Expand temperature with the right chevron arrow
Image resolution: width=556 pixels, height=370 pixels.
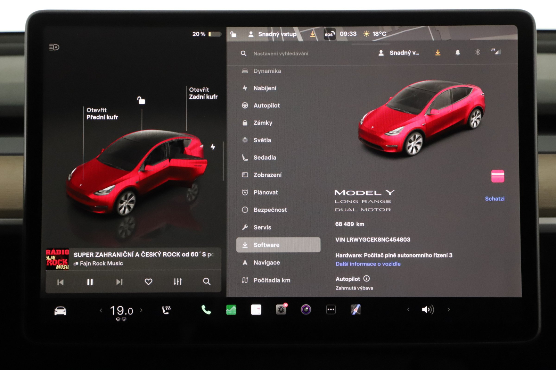click(x=141, y=311)
